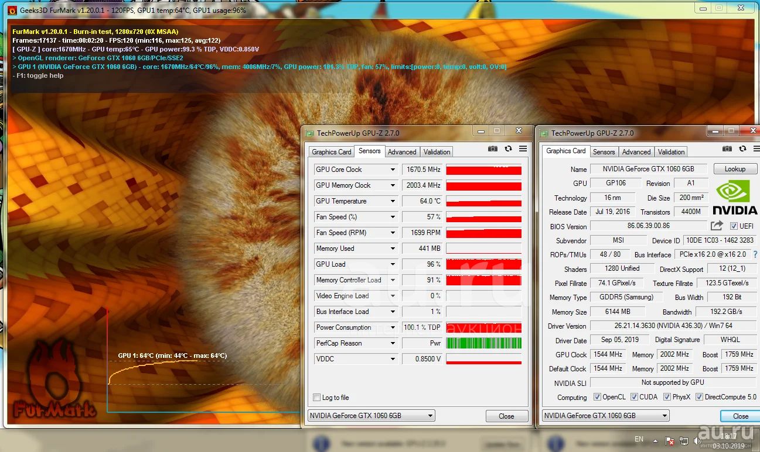The width and height of the screenshot is (760, 452).
Task: Click Power Consumption red graph
Action: [484, 327]
